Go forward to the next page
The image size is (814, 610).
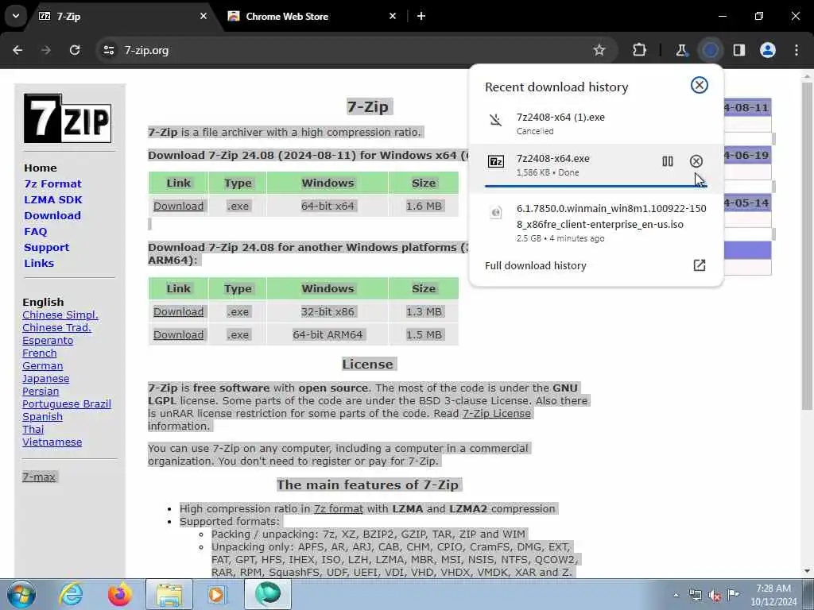coord(46,50)
